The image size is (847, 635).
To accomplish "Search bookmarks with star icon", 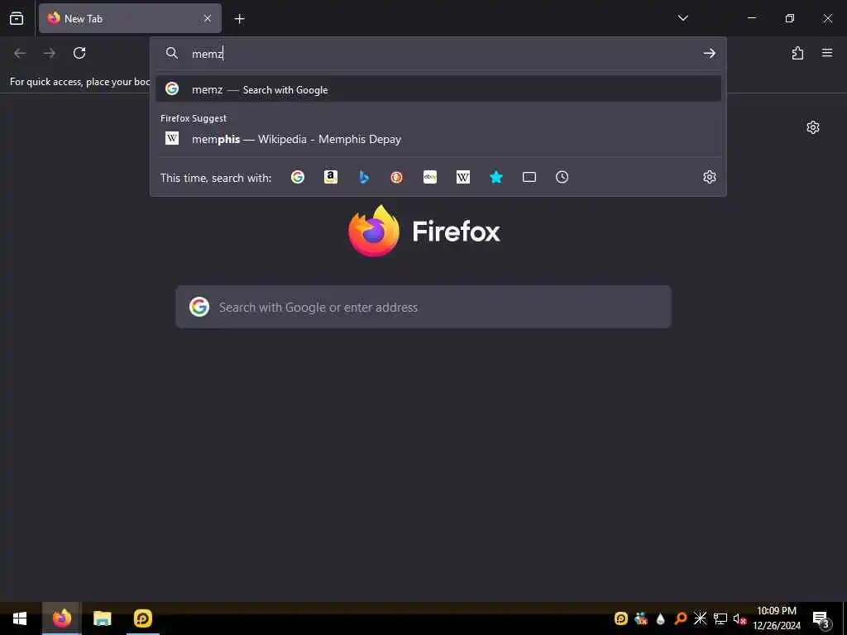I will tap(496, 177).
